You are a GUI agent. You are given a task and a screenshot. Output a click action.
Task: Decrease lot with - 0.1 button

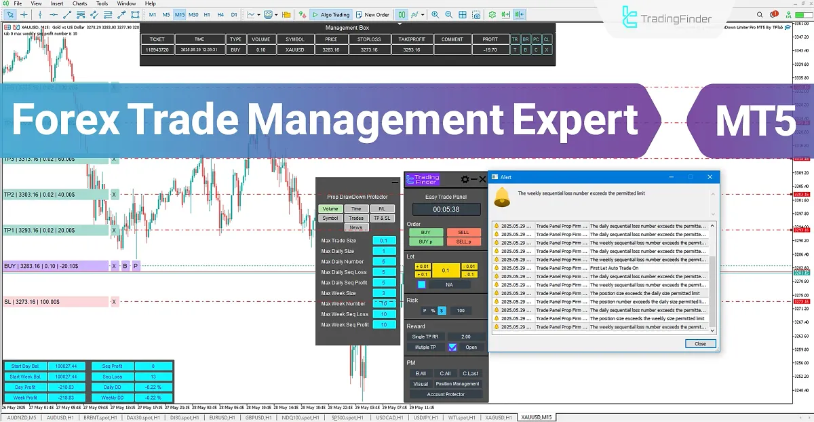click(469, 275)
